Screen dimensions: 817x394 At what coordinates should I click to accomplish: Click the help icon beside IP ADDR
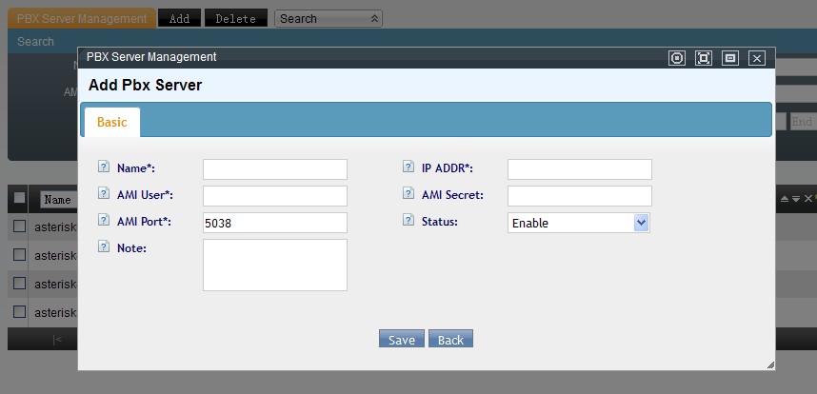[x=408, y=167]
